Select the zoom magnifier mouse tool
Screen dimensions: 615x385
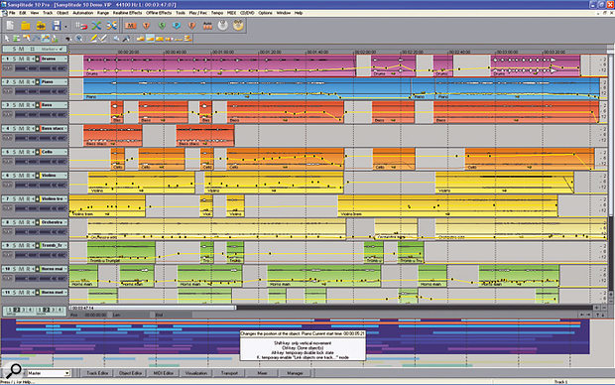pos(78,38)
